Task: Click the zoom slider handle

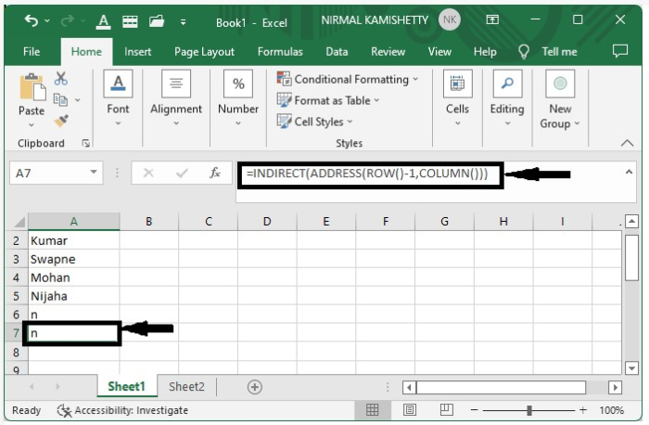Action: tap(529, 410)
